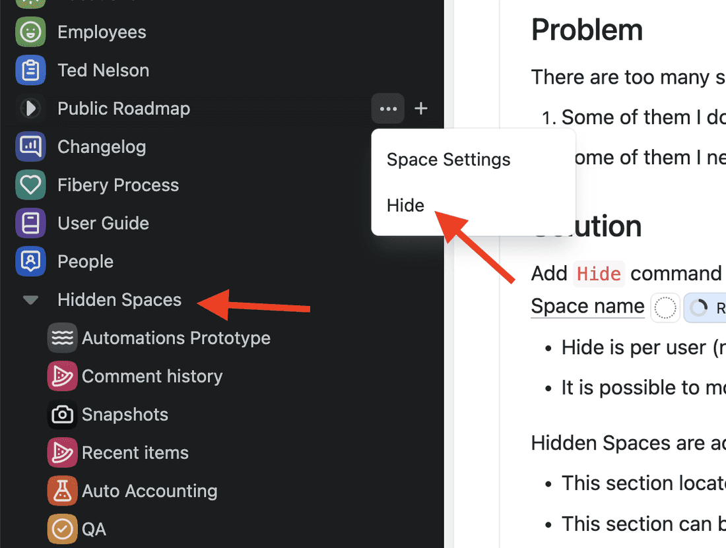This screenshot has width=726, height=548.
Task: Choose Space Settings from the popup menu
Action: pos(449,160)
